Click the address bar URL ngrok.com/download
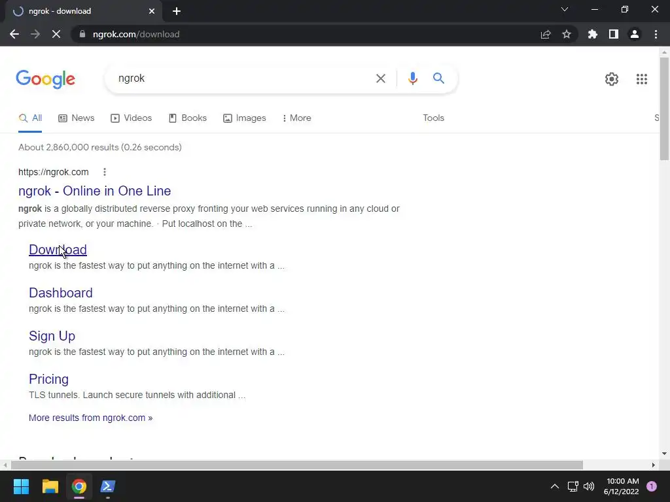 pos(136,34)
